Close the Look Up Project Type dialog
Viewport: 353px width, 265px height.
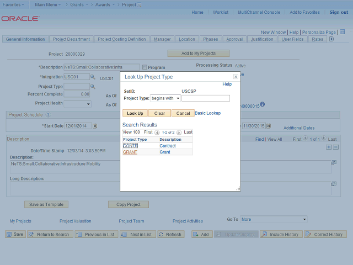pos(236,77)
